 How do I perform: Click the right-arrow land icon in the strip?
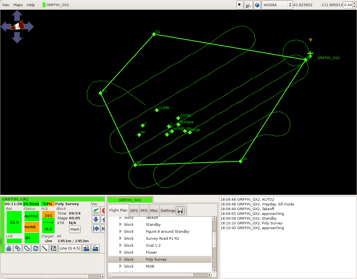[95, 248]
